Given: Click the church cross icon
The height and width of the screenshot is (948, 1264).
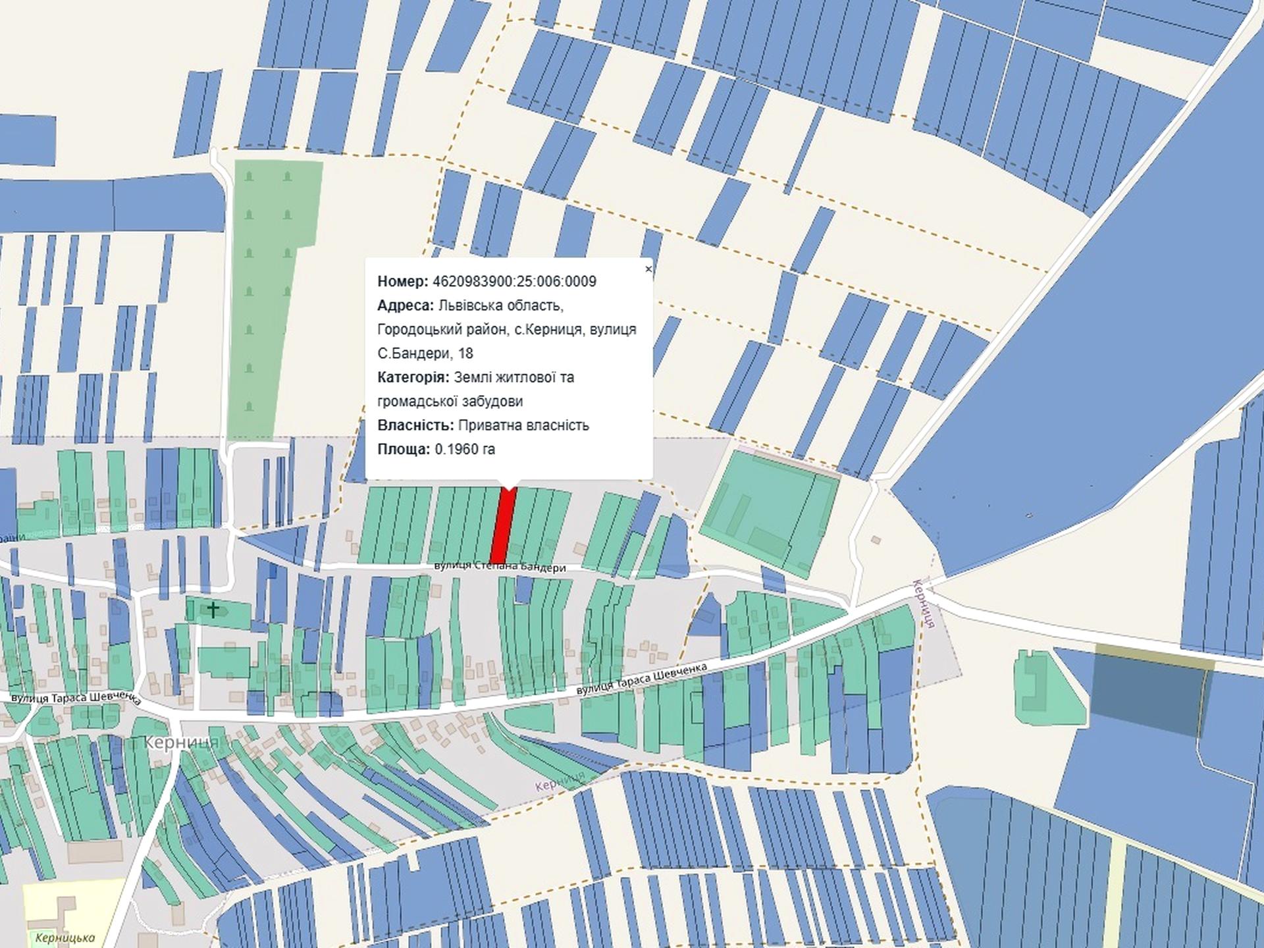Looking at the screenshot, I should pyautogui.click(x=213, y=609).
